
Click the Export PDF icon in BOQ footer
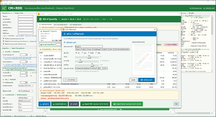(83, 104)
